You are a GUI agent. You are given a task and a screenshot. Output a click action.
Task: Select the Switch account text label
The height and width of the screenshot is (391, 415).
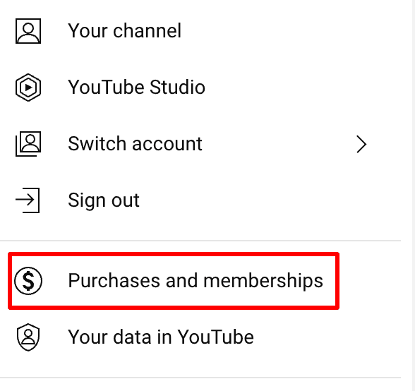(x=135, y=144)
